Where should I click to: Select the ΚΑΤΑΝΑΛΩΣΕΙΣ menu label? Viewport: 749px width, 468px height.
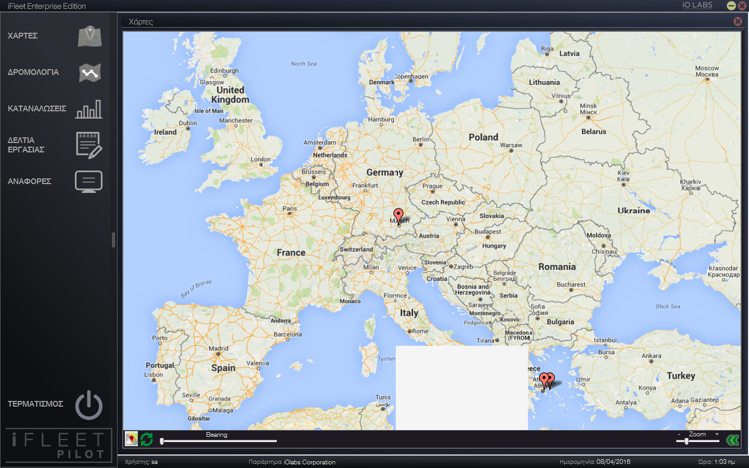pyautogui.click(x=37, y=109)
